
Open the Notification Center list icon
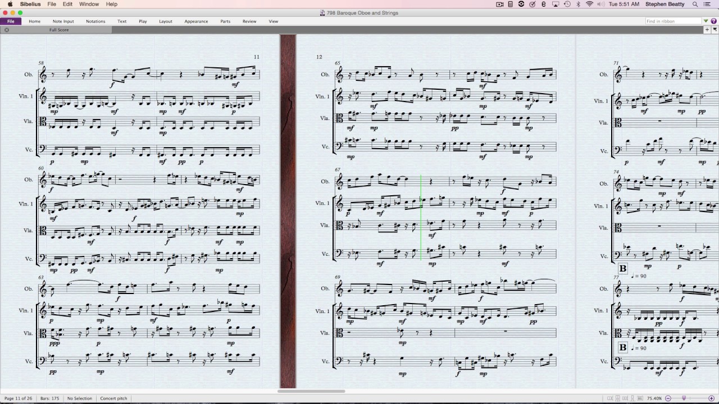pyautogui.click(x=707, y=4)
